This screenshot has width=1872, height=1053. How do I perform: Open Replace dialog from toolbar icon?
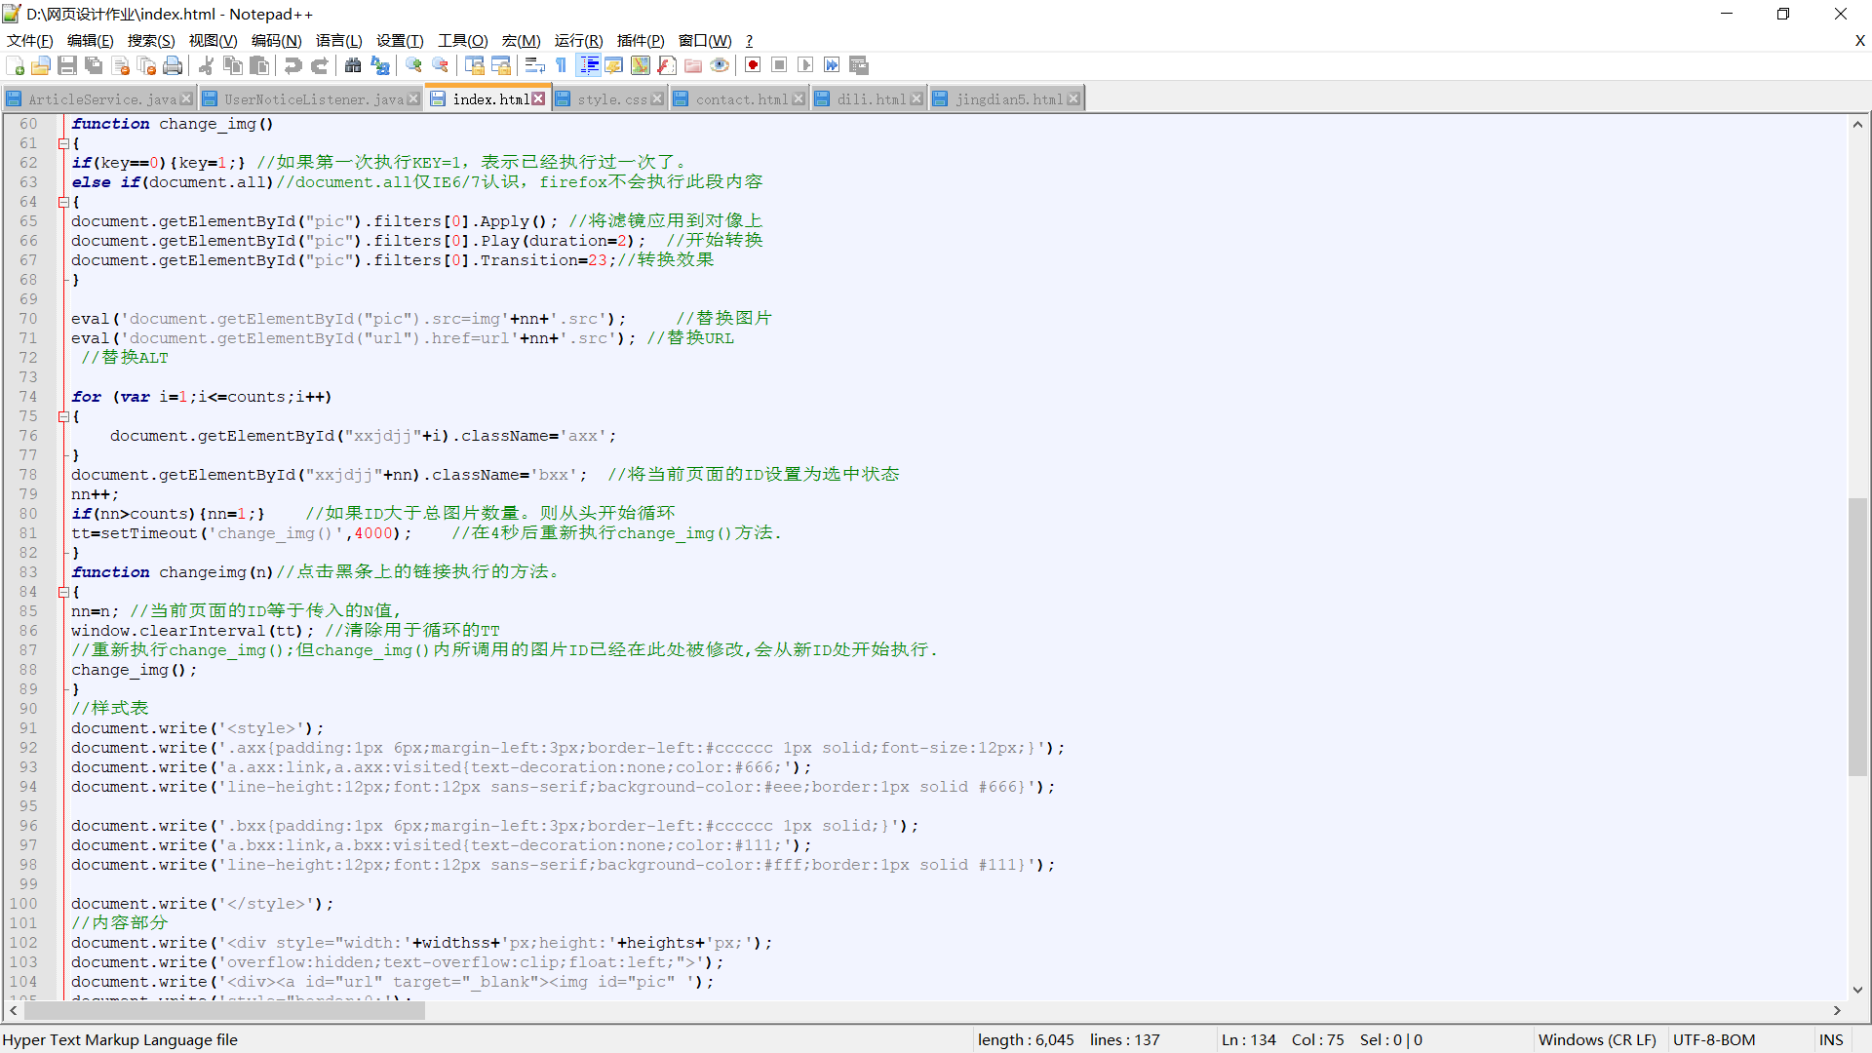[380, 65]
